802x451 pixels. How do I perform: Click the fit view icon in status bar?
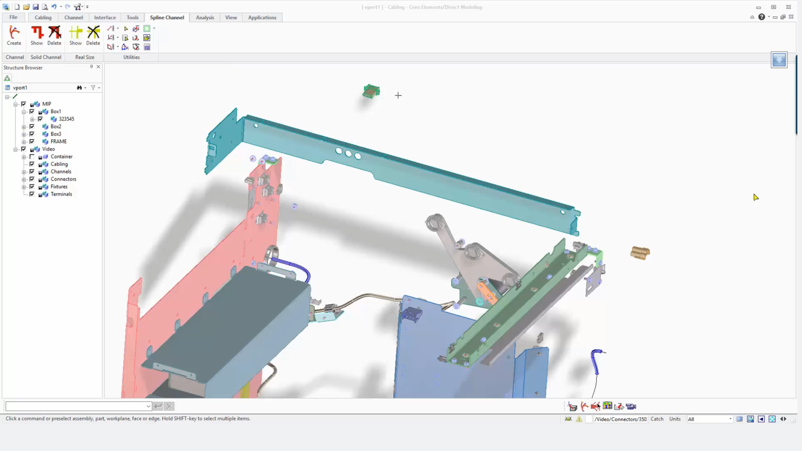[772, 419]
